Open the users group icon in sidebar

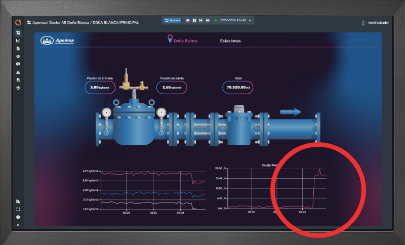(x=18, y=56)
